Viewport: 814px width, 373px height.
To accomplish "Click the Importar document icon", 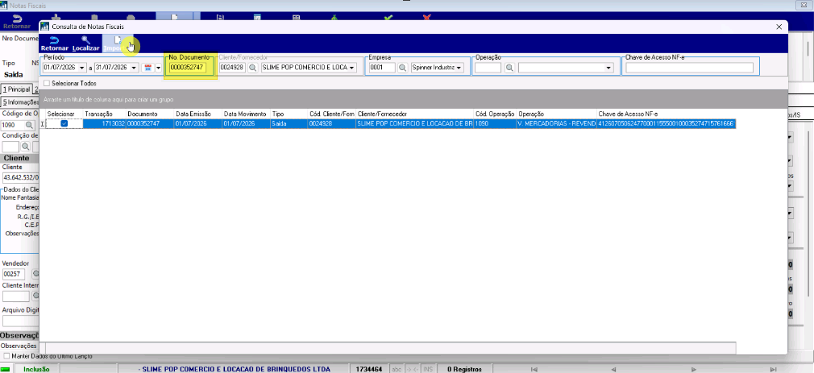I will coord(118,40).
